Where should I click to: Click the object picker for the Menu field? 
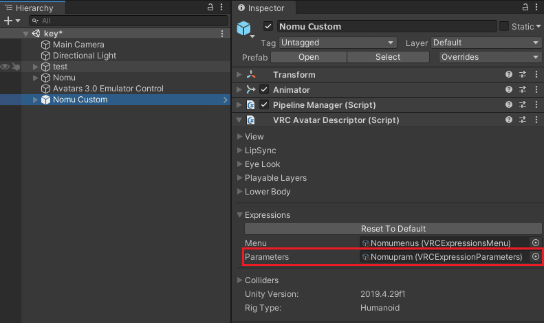(x=536, y=243)
